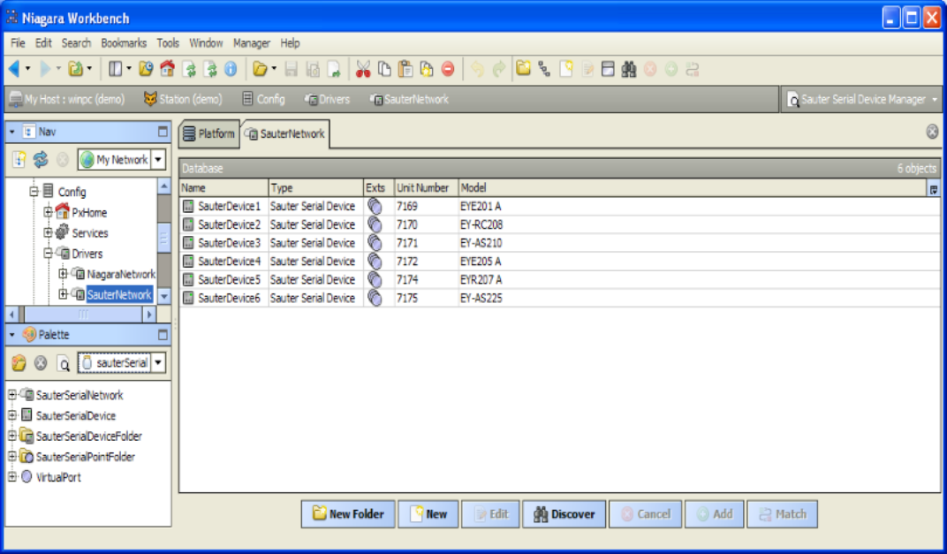Click the Open folder toolbar icon

point(260,69)
